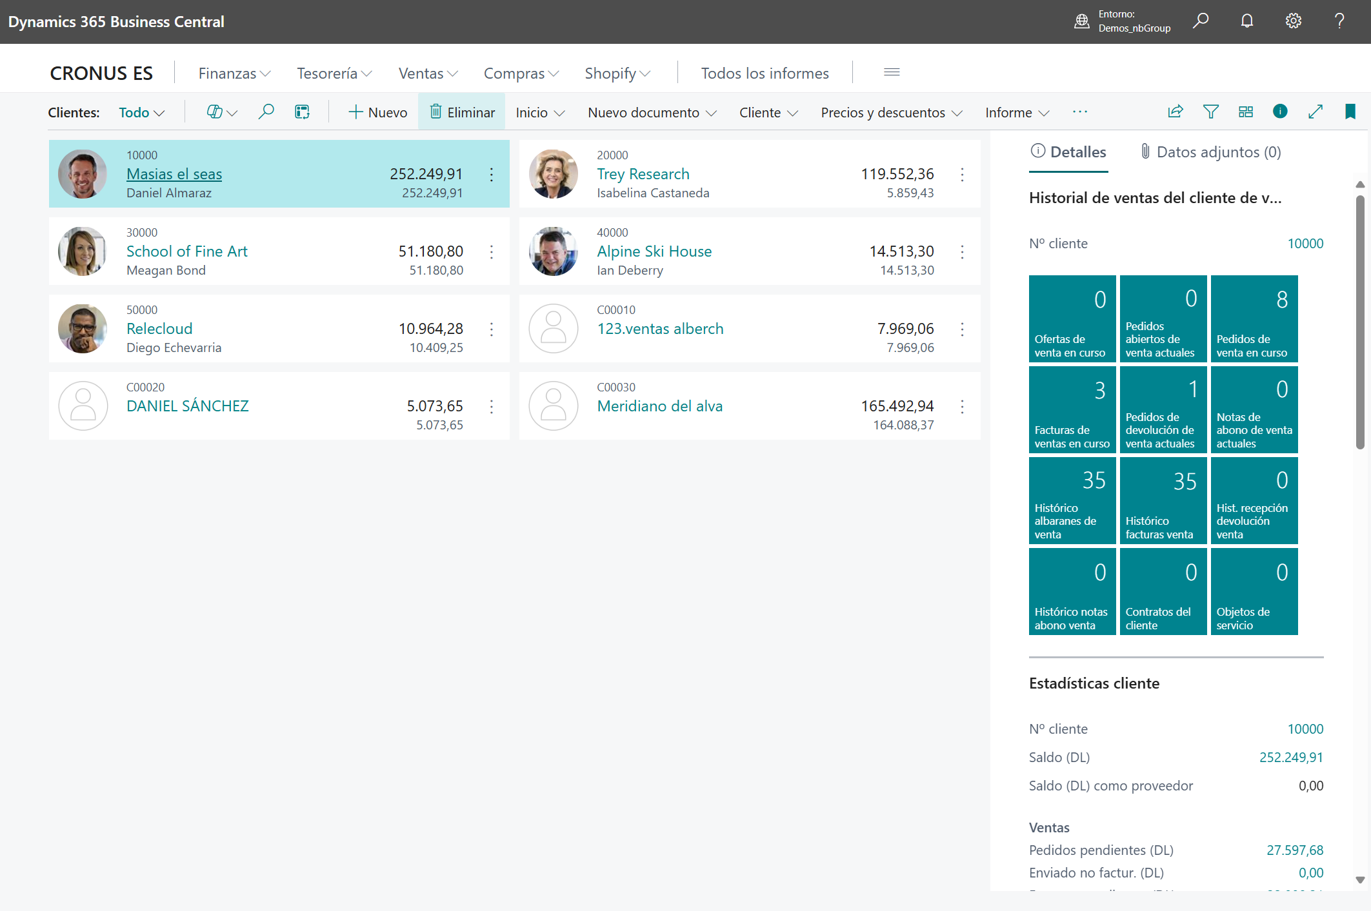
Task: Toggle the FactBox information pane icon
Action: click(x=1280, y=112)
